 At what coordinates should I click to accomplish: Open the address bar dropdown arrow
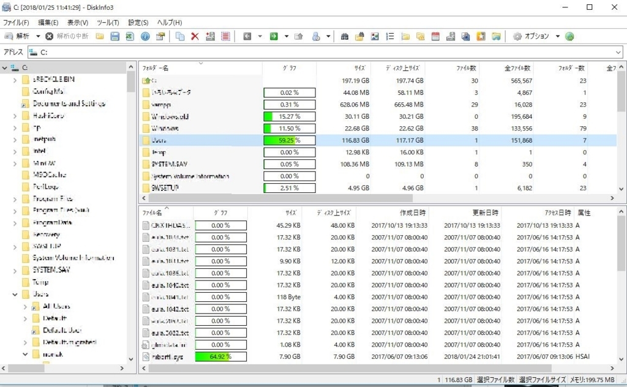tap(618, 53)
